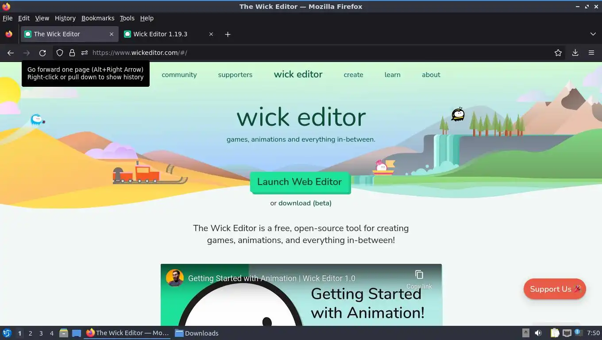Open site permissions icon in address bar
602x340 pixels.
pyautogui.click(x=85, y=53)
